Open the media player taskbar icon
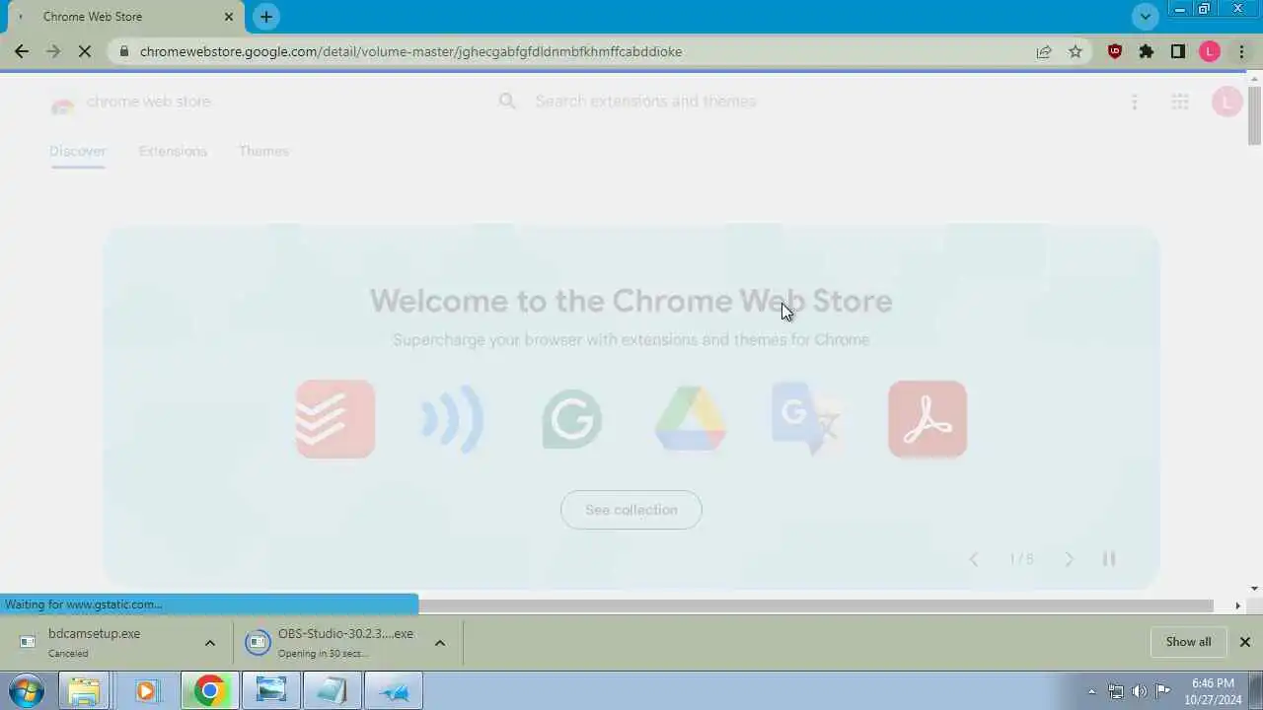 point(146,691)
